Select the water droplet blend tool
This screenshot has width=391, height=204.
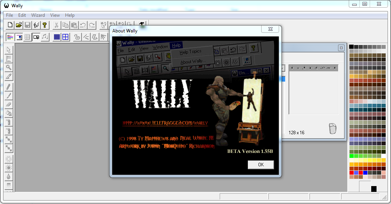(x=9, y=176)
